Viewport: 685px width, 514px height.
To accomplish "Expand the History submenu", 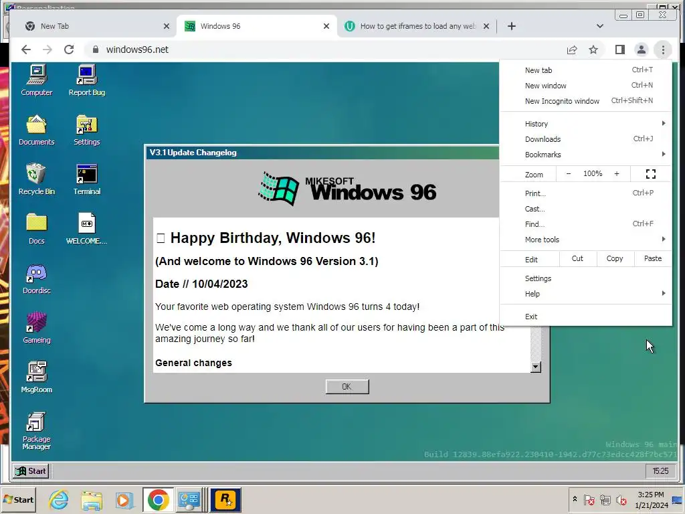I will [x=585, y=124].
